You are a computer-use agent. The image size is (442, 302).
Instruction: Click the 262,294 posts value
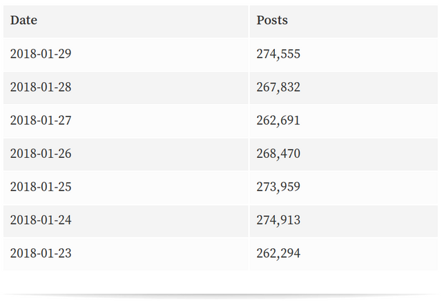[x=278, y=253]
